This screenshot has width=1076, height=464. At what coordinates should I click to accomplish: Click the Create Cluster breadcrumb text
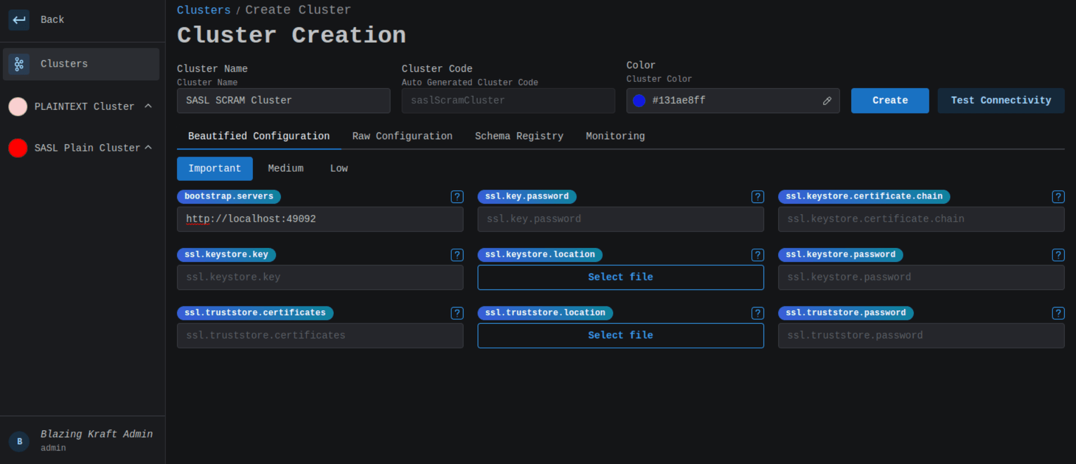coord(298,10)
